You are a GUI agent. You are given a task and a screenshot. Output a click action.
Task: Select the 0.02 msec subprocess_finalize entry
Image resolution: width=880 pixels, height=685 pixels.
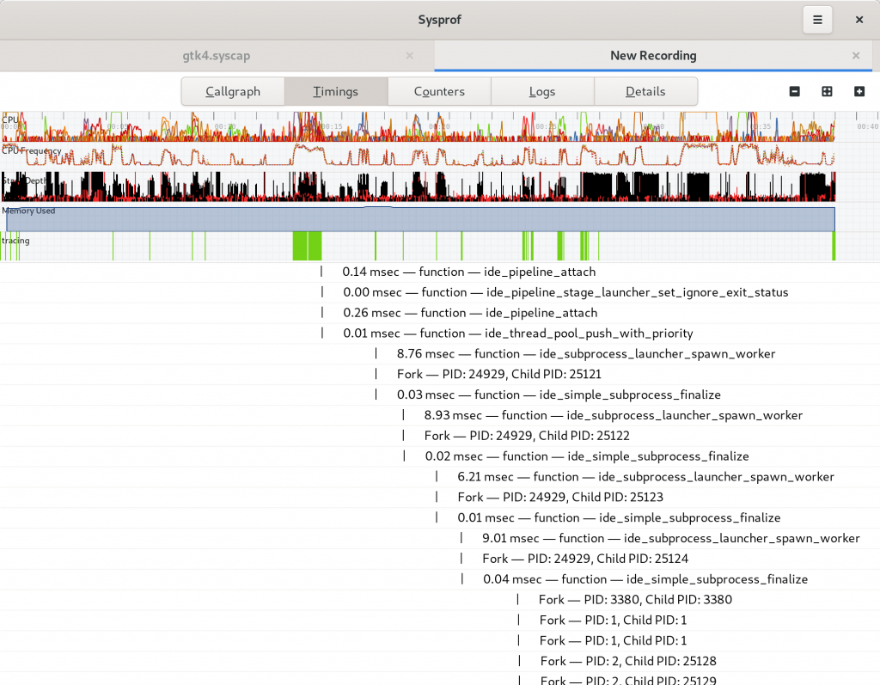point(440,456)
